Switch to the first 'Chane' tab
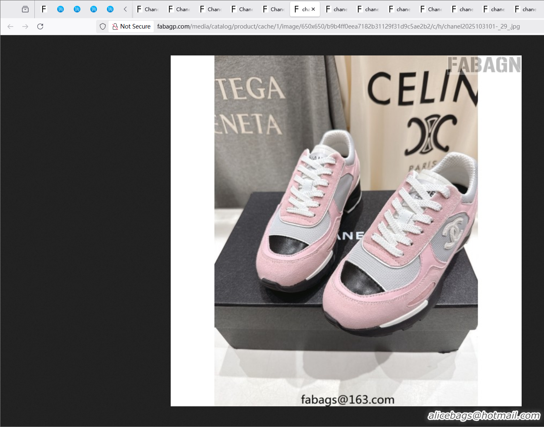 click(x=147, y=9)
